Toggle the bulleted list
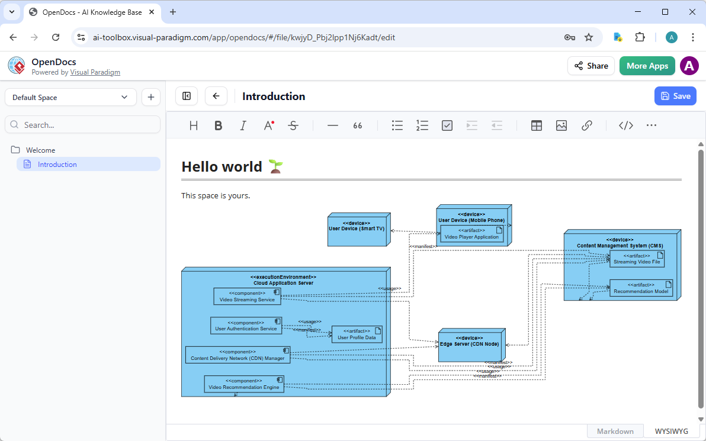 coord(397,125)
